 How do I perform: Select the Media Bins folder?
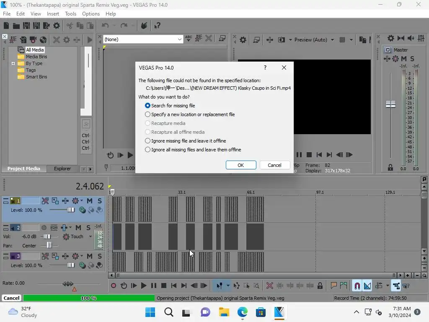(36, 57)
